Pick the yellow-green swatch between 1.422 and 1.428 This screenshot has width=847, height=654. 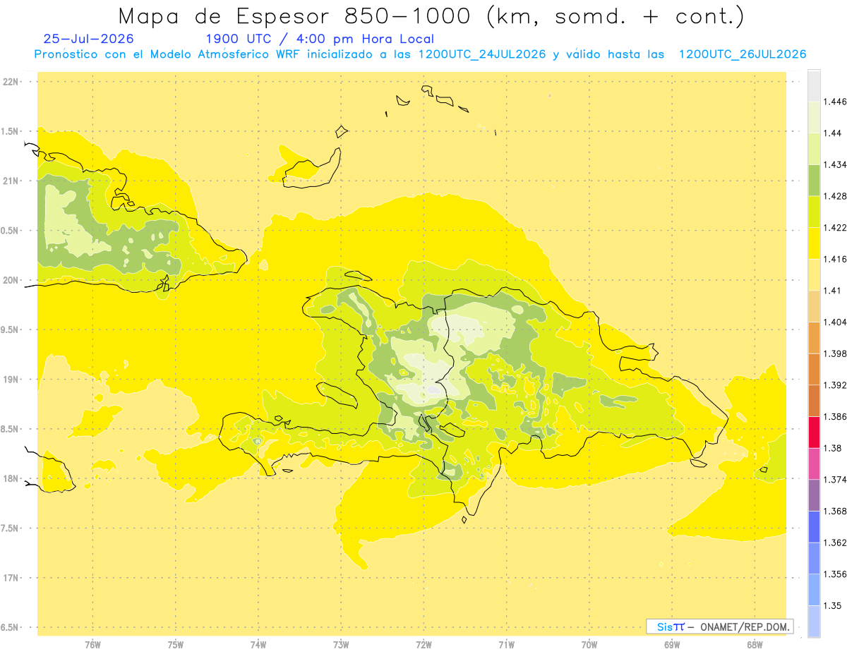[x=814, y=212]
